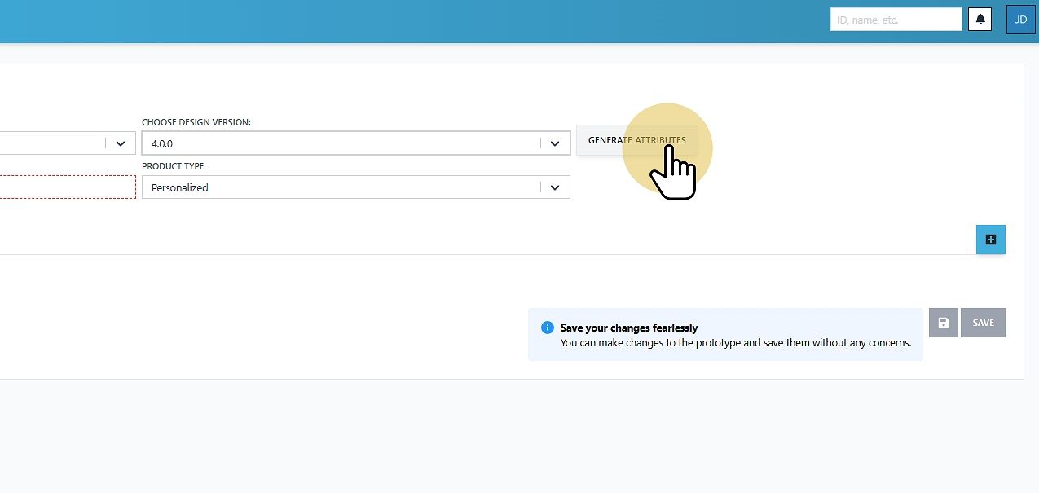Click the gray SAVE button
1039x493 pixels.
click(983, 323)
